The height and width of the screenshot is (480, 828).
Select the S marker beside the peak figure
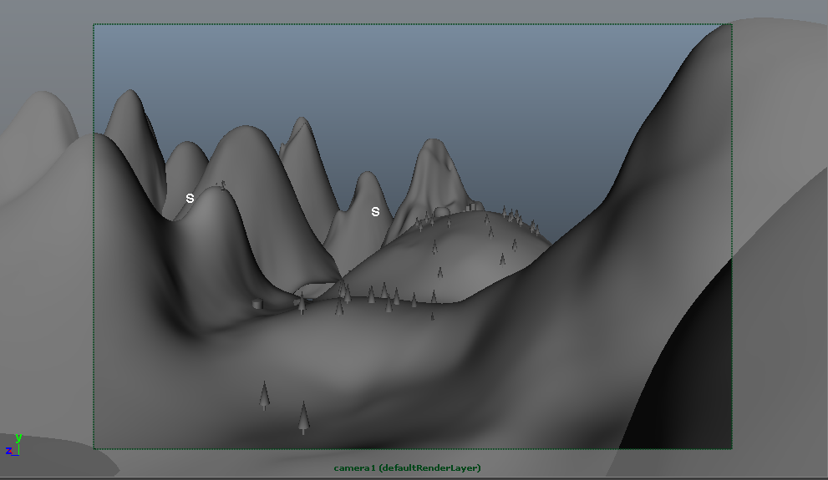tap(190, 199)
